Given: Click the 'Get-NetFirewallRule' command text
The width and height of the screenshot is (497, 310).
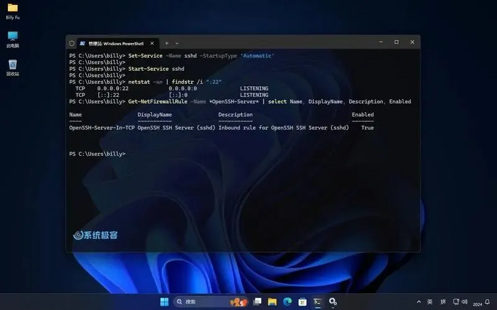Looking at the screenshot, I should point(158,102).
